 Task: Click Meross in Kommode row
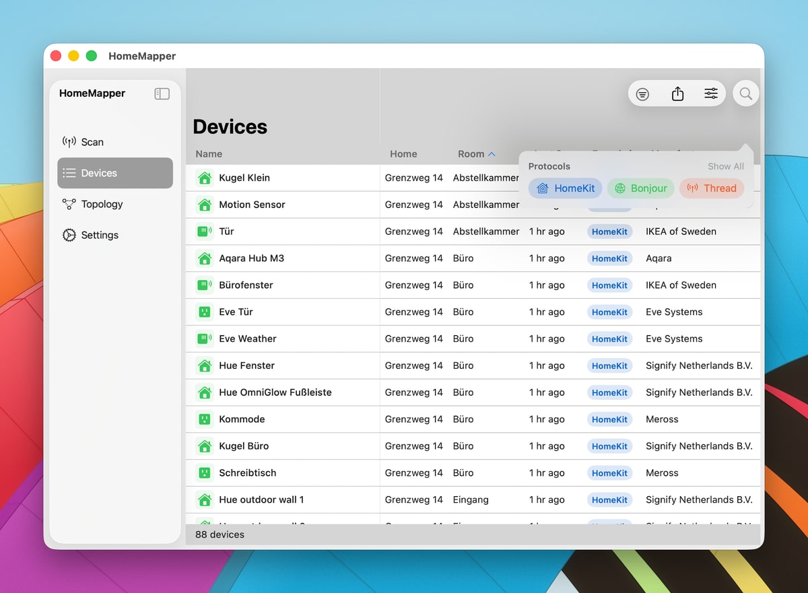pyautogui.click(x=662, y=419)
